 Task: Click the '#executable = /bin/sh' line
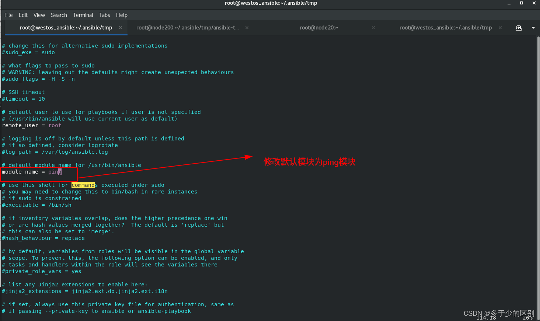point(37,205)
